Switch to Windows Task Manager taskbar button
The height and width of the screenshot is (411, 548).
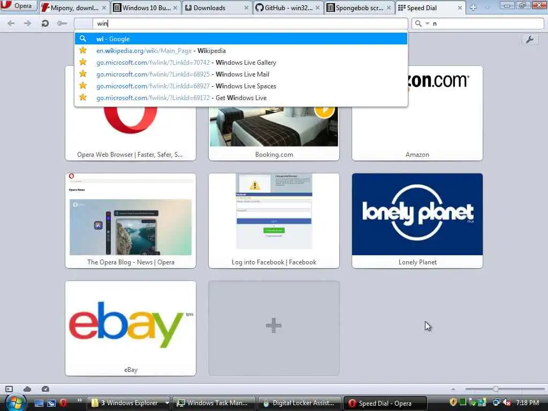click(214, 403)
